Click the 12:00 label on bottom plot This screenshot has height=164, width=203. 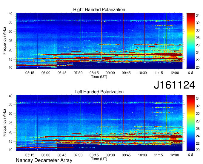click(x=175, y=155)
